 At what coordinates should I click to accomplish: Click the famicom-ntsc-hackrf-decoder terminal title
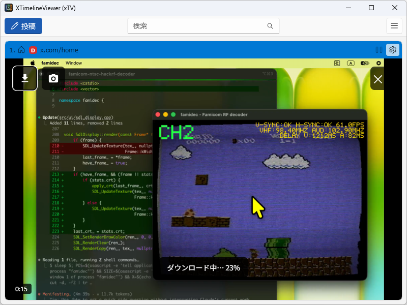[101, 74]
